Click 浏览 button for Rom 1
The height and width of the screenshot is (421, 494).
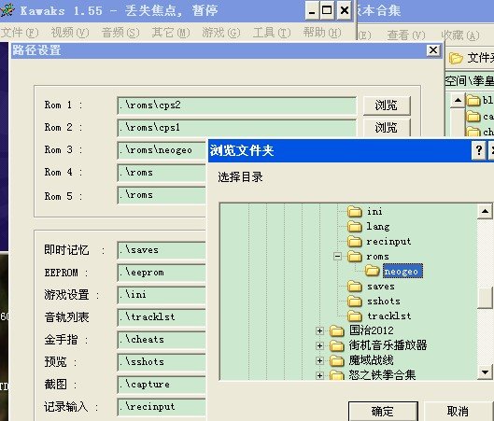[x=387, y=105]
